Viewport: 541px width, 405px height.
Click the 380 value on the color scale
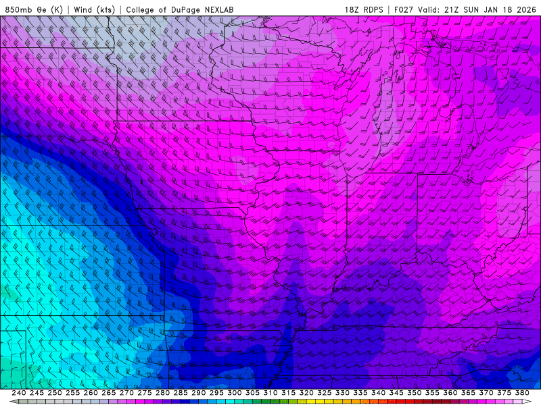click(x=522, y=393)
